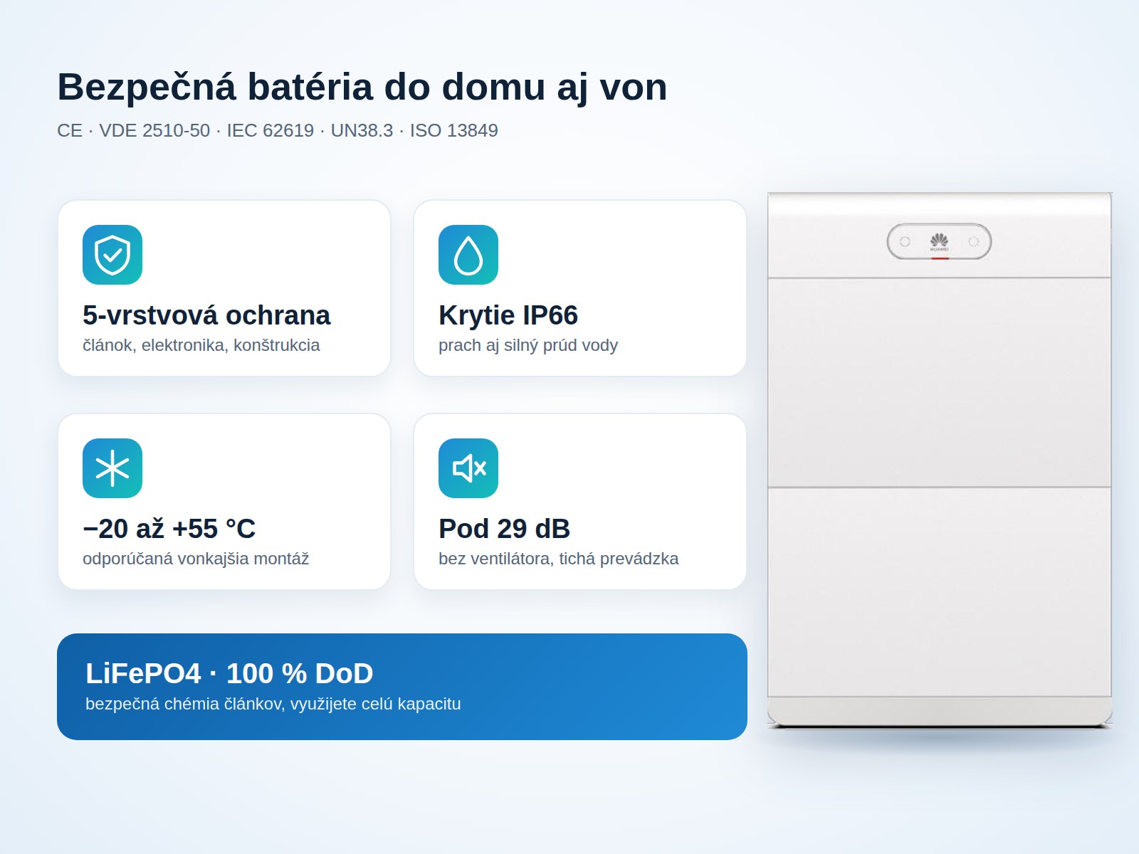Click the muted speaker noise icon
The width and height of the screenshot is (1139, 854).
tap(468, 468)
